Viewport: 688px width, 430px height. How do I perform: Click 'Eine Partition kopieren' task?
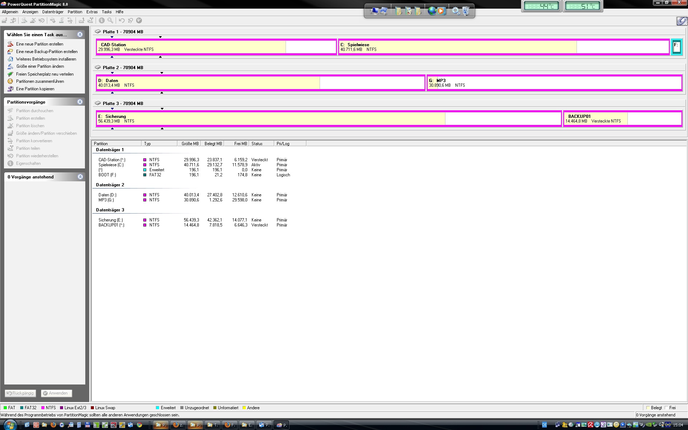click(35, 89)
